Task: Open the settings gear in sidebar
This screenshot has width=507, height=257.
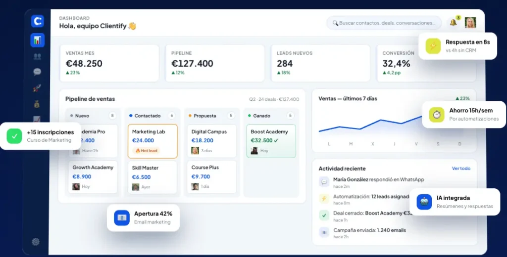Action: [x=36, y=242]
